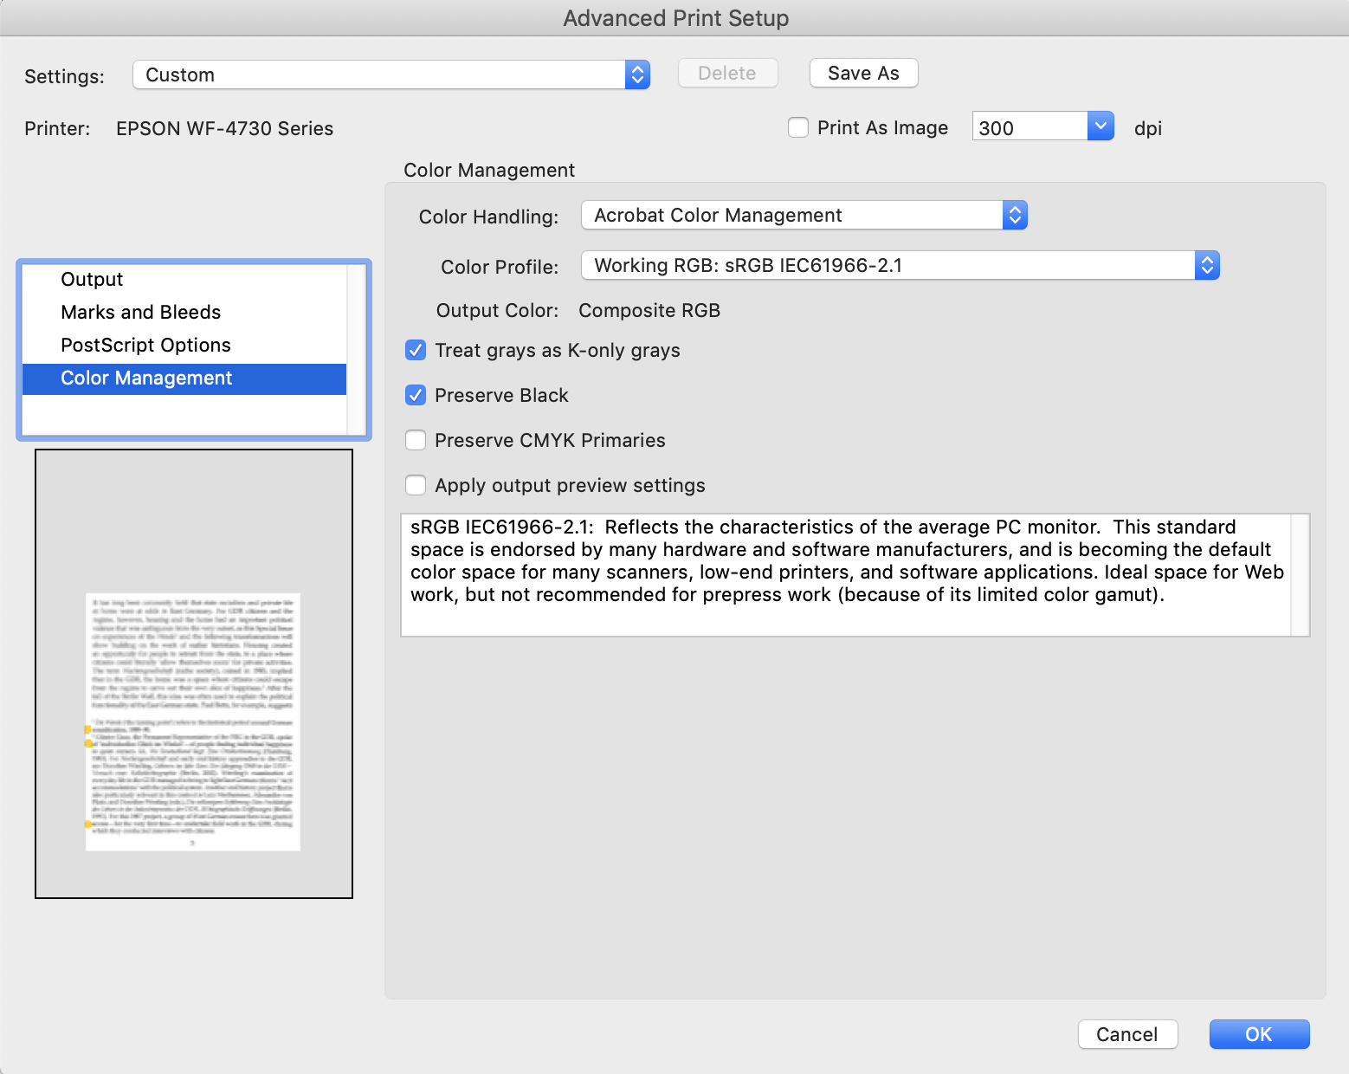This screenshot has height=1074, width=1349.
Task: Click the OK button
Action: click(x=1259, y=1034)
